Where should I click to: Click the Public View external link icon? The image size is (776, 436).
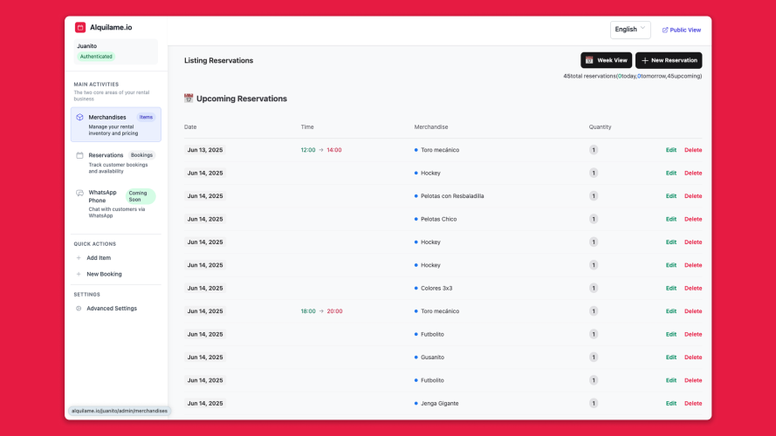(665, 31)
